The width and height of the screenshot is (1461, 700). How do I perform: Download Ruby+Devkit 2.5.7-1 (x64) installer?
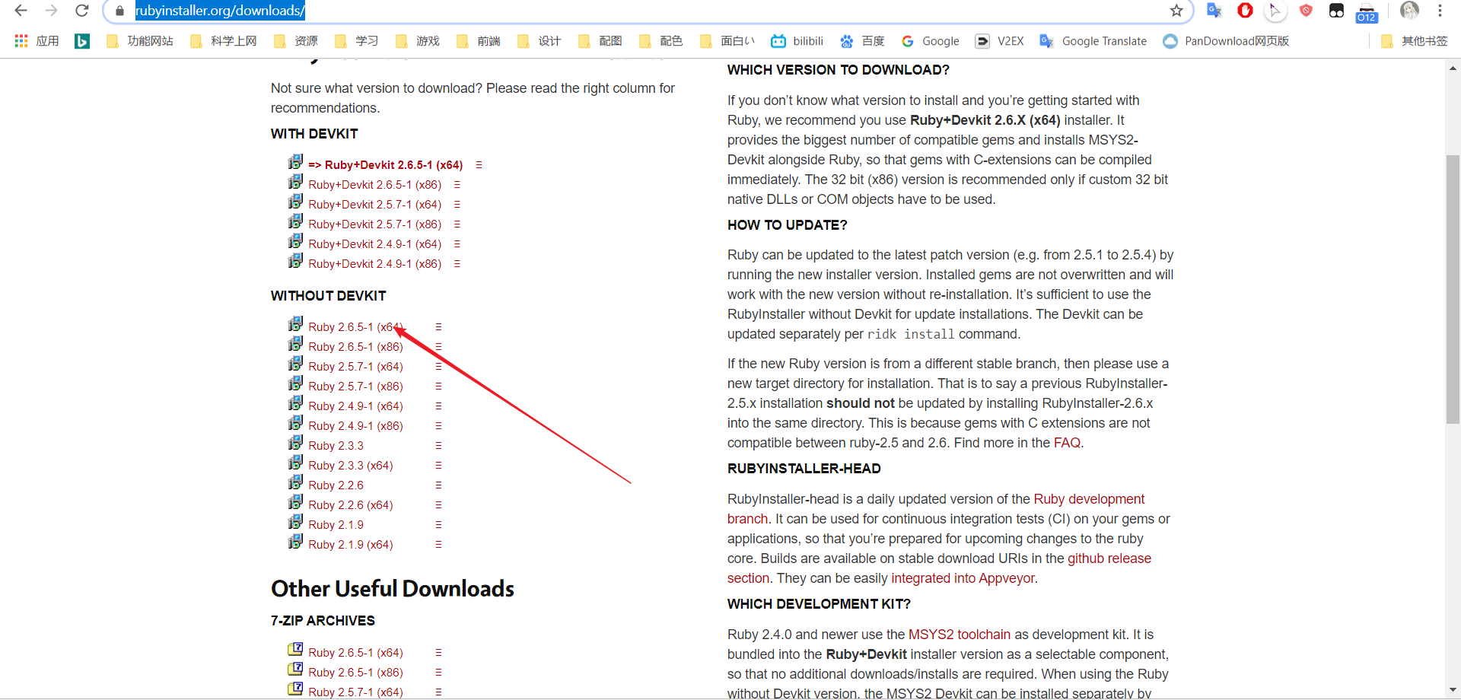pos(375,205)
